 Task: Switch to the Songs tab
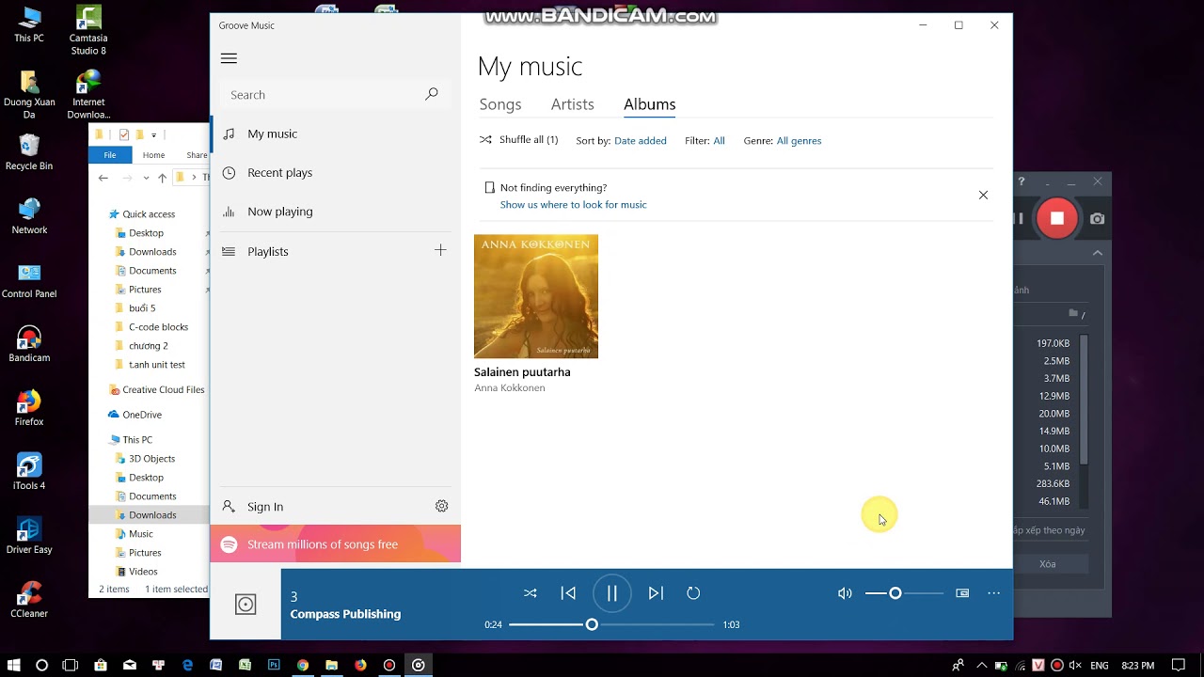[x=500, y=104]
